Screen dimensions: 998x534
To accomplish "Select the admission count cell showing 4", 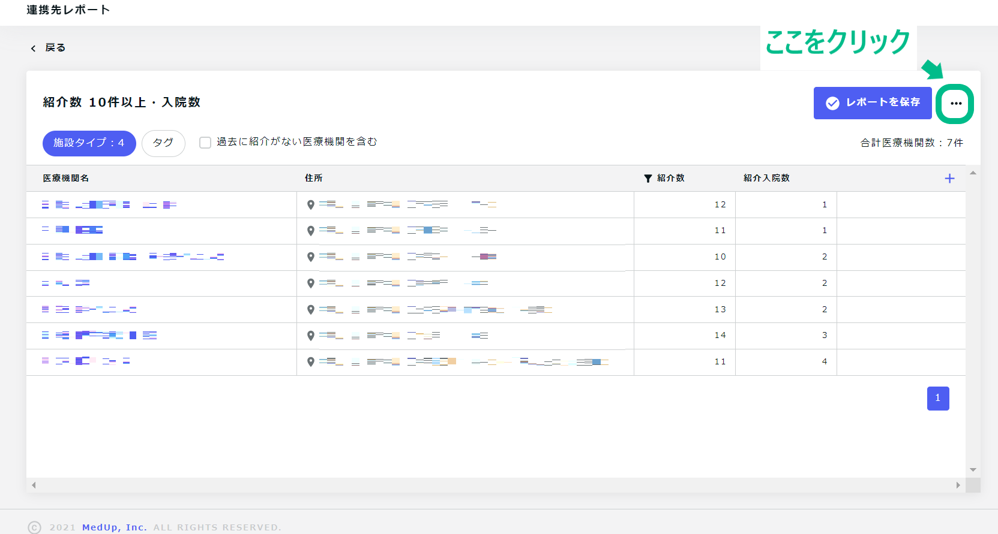I will point(786,362).
